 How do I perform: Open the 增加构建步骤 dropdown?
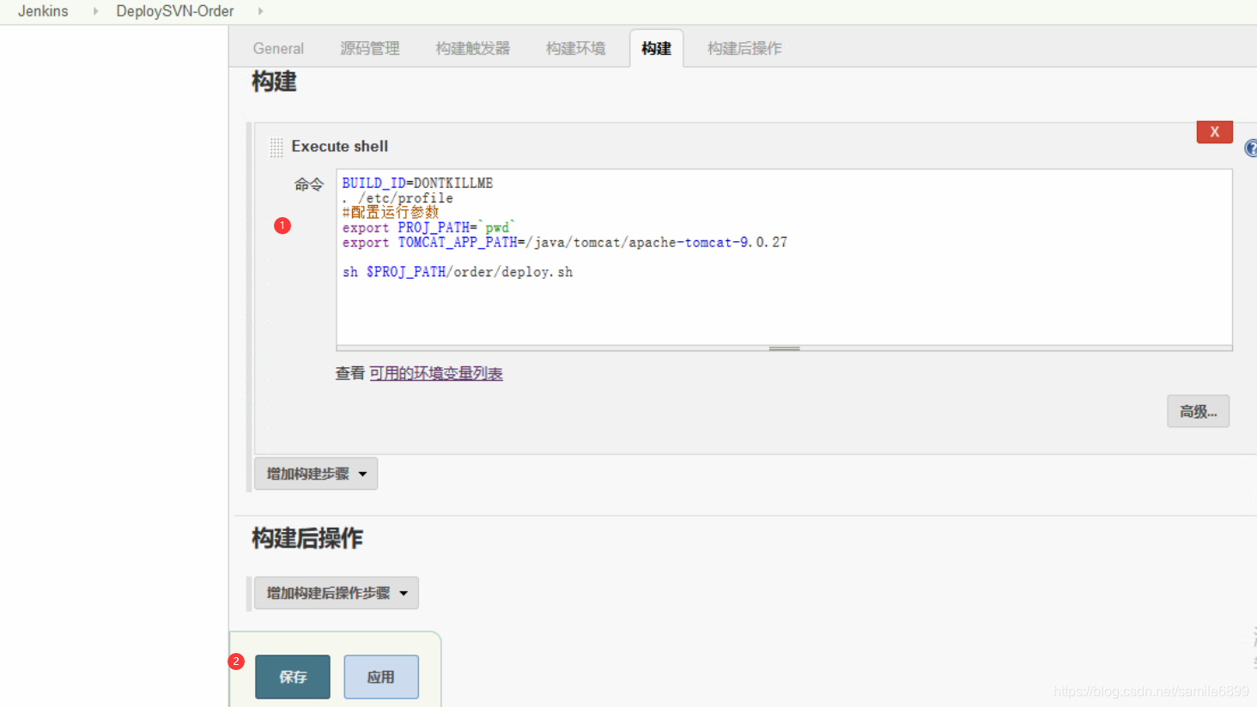(316, 474)
